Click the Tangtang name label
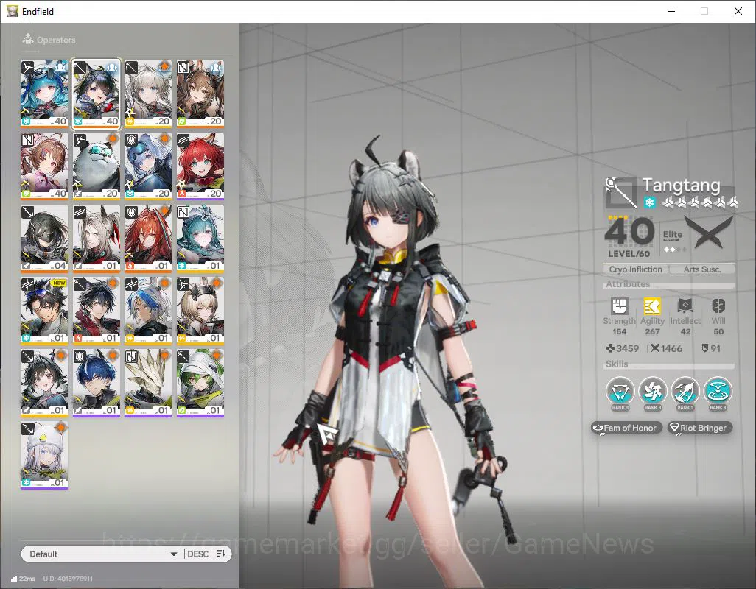756x589 pixels. (682, 185)
